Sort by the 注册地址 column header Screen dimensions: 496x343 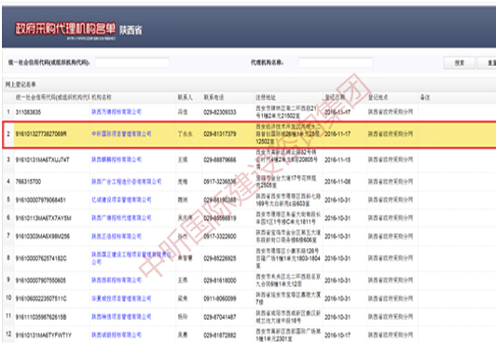(x=266, y=97)
